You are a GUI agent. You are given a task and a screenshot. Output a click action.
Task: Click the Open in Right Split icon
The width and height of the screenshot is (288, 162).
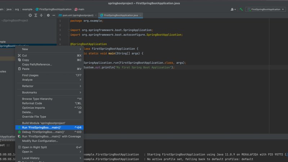(x=19, y=147)
